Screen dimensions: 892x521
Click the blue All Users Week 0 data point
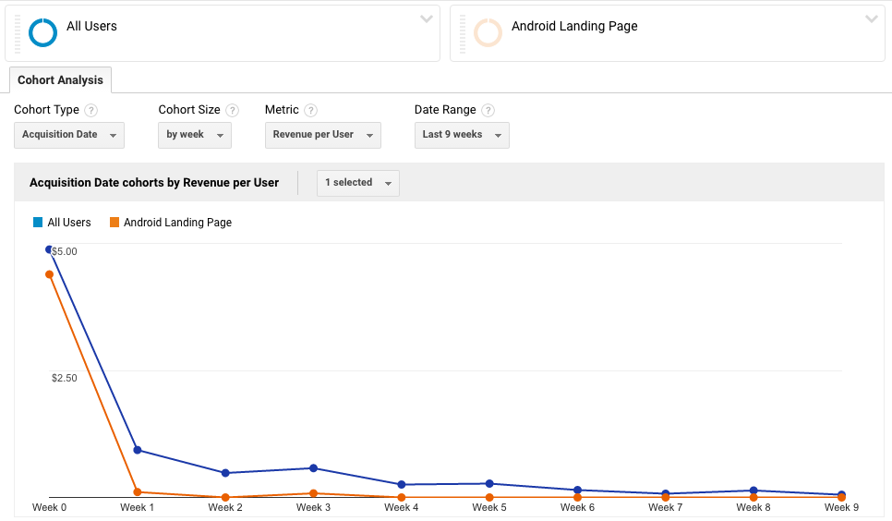click(x=50, y=249)
